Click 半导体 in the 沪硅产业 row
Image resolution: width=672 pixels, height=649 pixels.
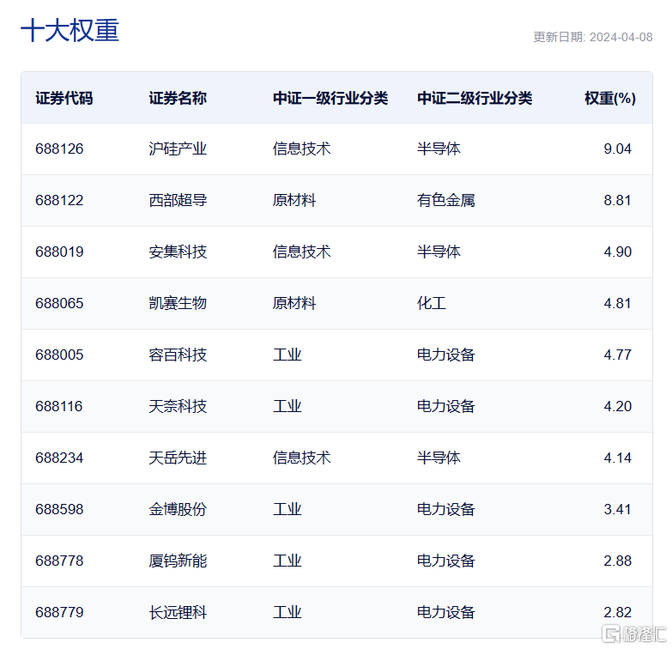439,149
